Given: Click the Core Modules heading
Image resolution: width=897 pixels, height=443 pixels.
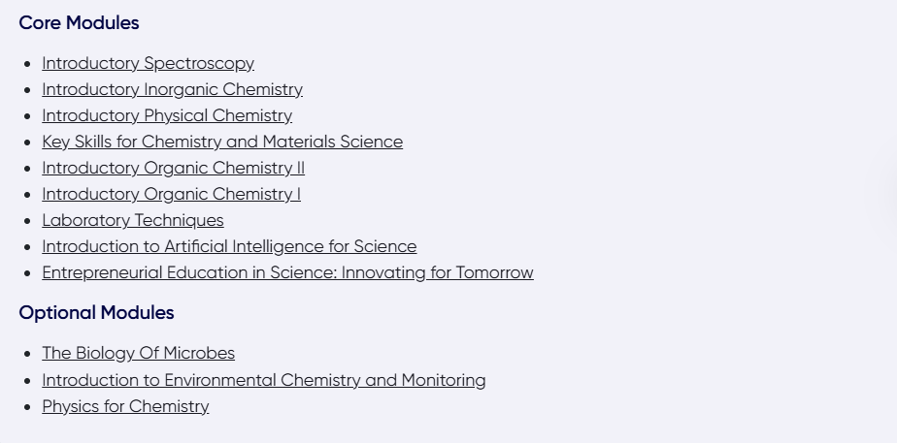Looking at the screenshot, I should 79,22.
